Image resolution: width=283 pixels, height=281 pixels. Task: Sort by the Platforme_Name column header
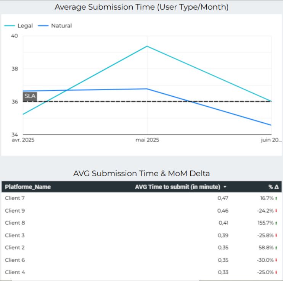coord(28,187)
